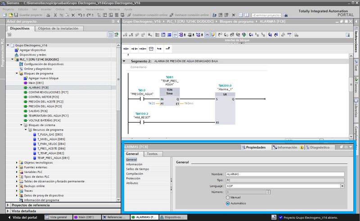Image resolution: width=360 pixels, height=221 pixels.
Task: Insert output coil instruction
Action: point(143,49)
